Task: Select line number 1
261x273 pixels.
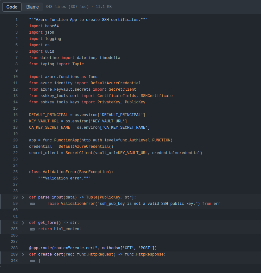Action: [16, 20]
